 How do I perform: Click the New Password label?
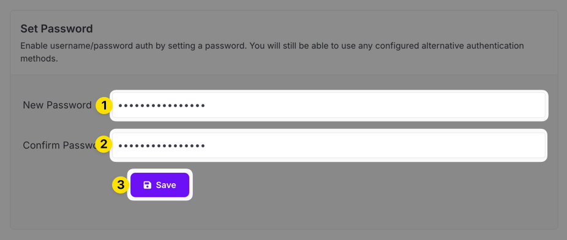(57, 106)
